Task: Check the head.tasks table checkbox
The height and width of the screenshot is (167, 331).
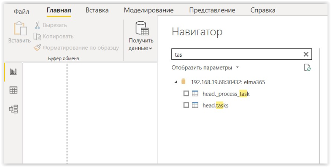Action: click(x=186, y=105)
